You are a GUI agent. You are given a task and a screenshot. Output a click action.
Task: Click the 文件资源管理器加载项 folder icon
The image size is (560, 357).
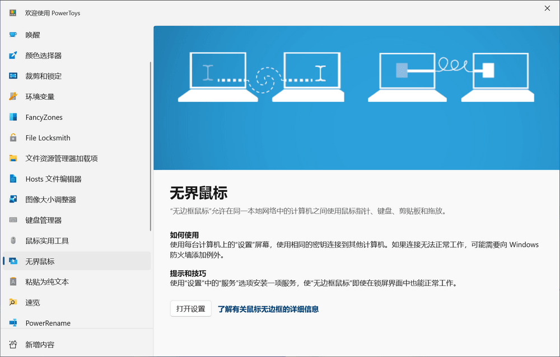click(13, 158)
